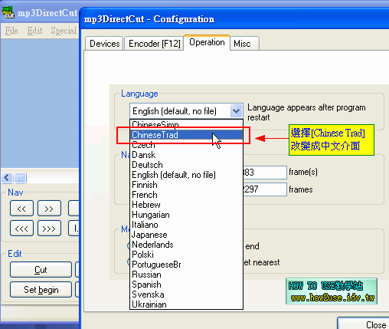Open the Special menu in main window
This screenshot has width=389, height=329.
pos(64,31)
